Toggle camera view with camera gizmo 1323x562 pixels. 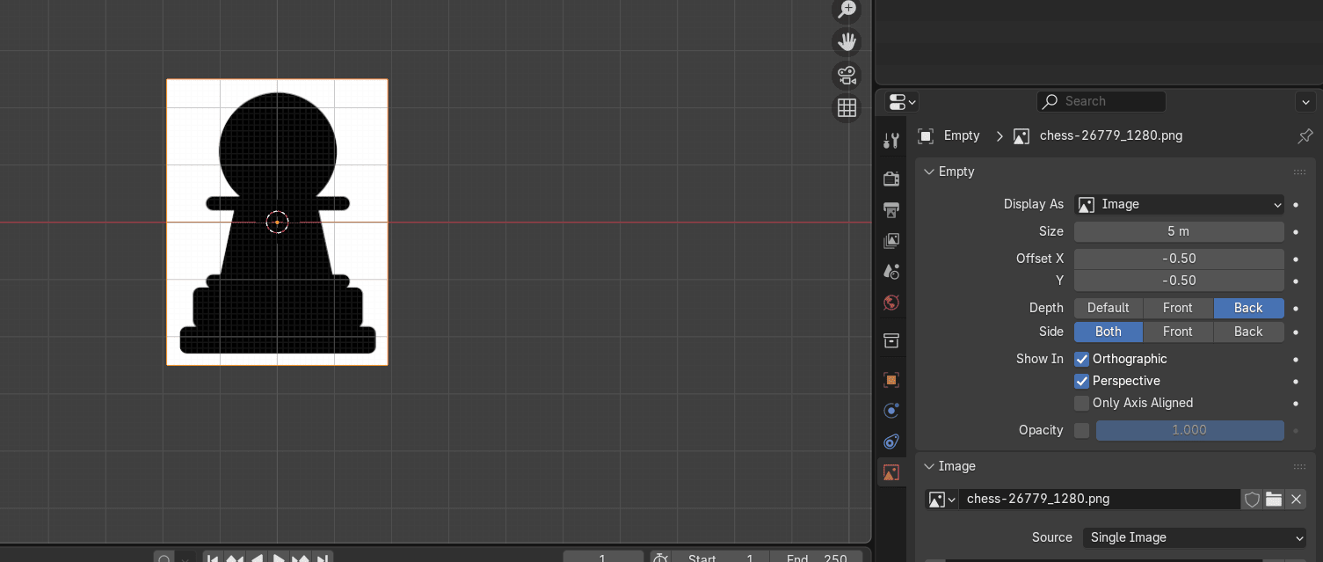pos(847,75)
